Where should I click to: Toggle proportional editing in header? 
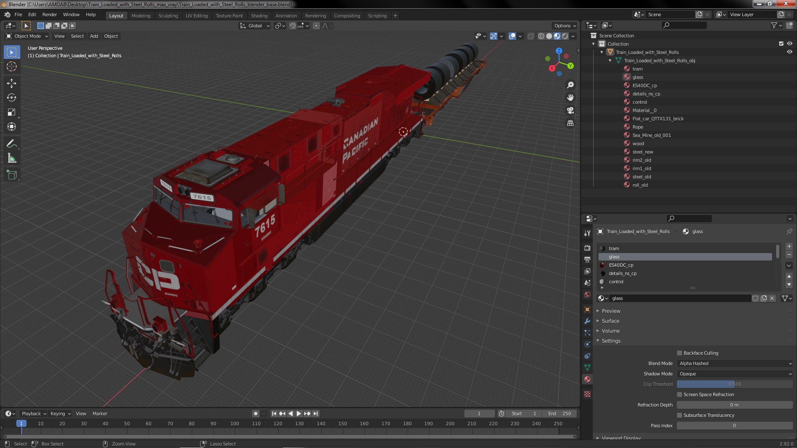[316, 26]
